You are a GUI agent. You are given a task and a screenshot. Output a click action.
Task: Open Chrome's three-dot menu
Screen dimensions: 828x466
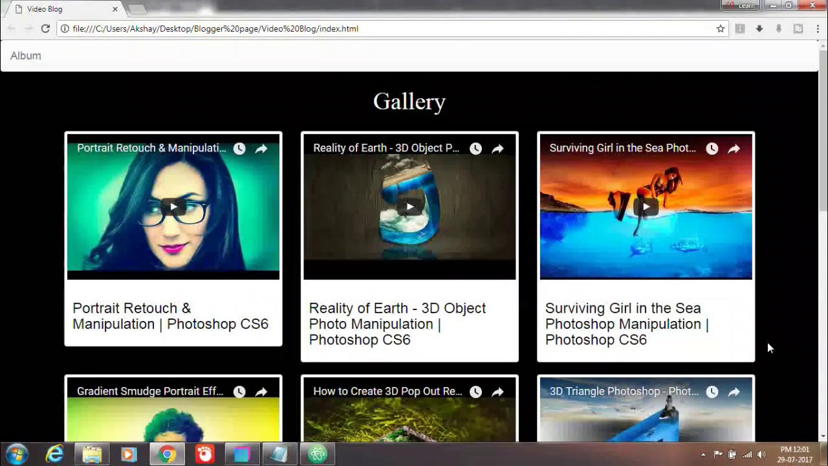[x=818, y=28]
